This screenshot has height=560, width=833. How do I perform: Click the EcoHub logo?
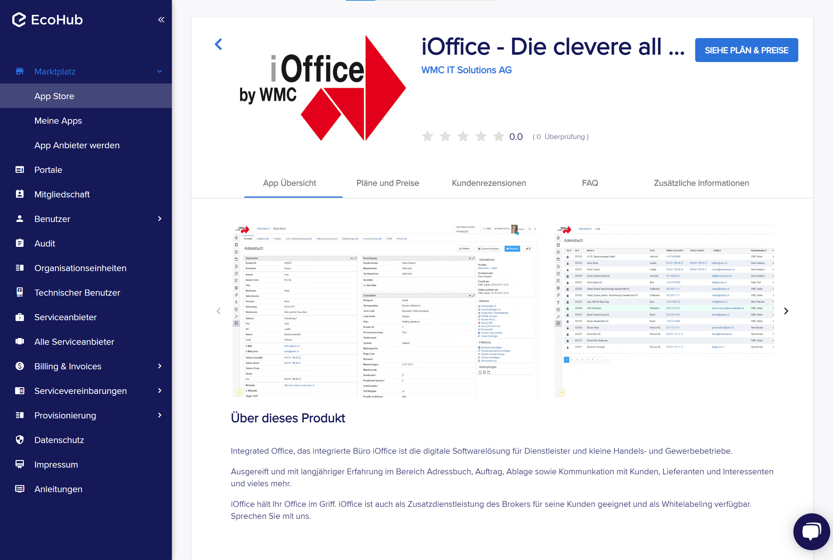click(x=47, y=20)
